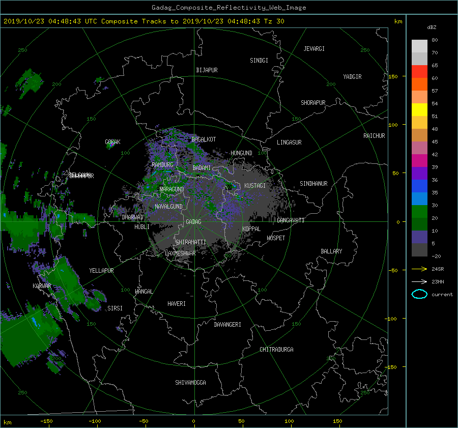Click the cyan current-storm ellipse icon
The image size is (458, 428).
coord(419,294)
